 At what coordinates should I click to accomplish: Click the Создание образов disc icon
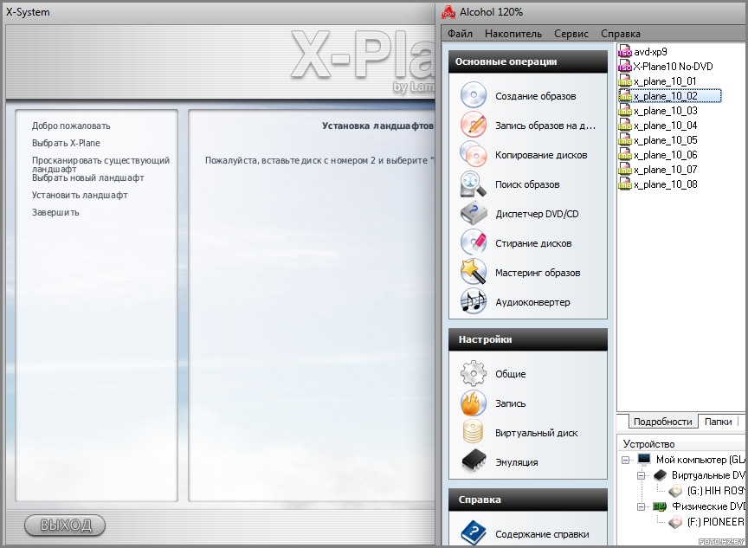(x=474, y=95)
